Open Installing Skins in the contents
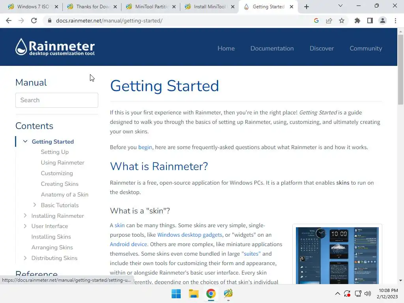 click(51, 237)
